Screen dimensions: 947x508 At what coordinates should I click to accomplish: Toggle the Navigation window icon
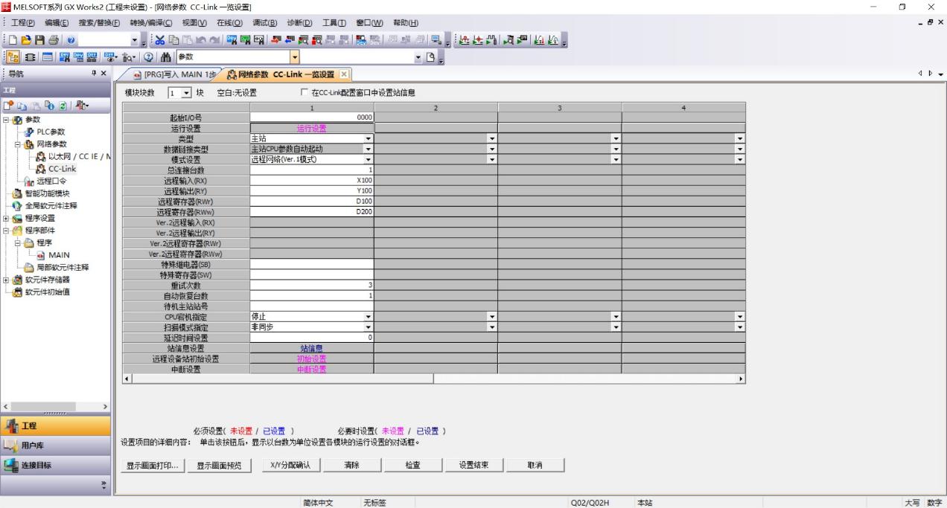click(12, 57)
